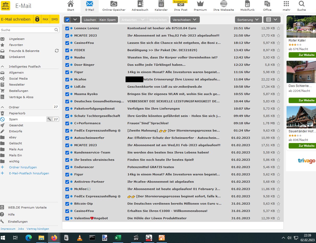Open the Entwürfe folder
Screen dimensions: 316x243
(16, 131)
